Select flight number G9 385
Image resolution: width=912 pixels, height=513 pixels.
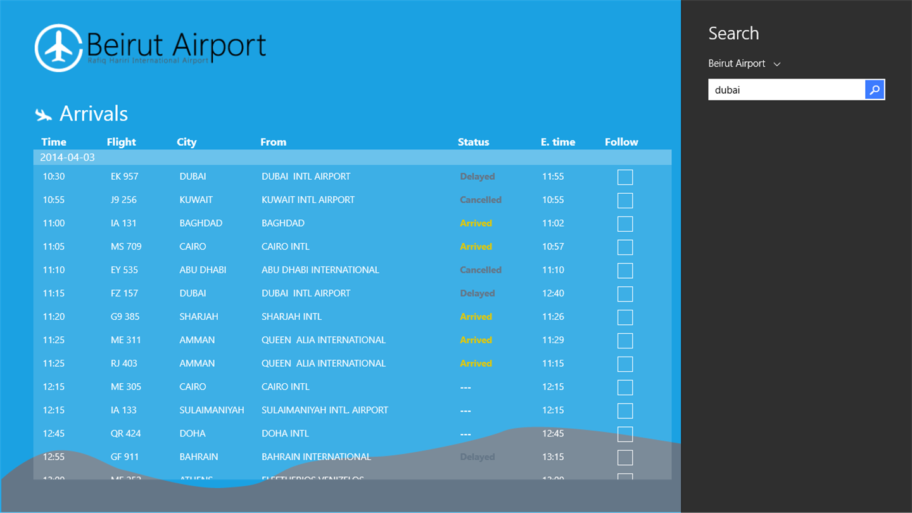click(125, 317)
